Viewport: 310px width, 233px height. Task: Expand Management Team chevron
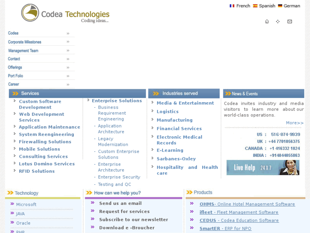(68, 50)
